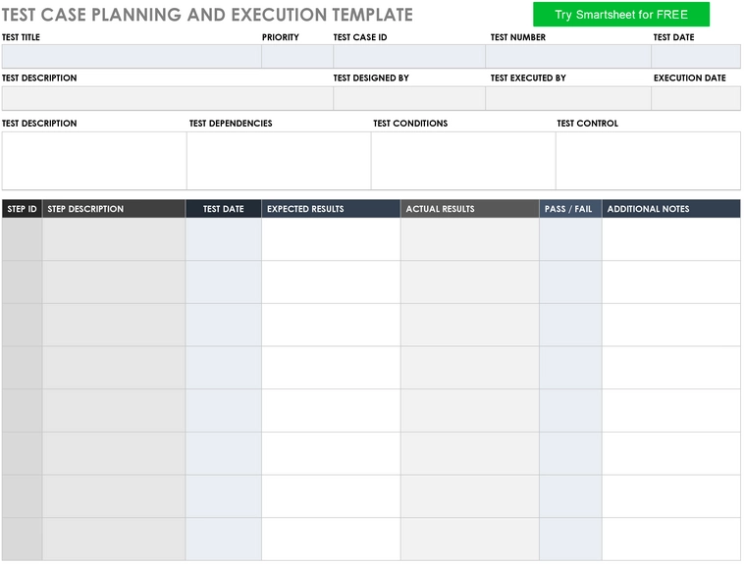Click the EXECUTION DATE input field
The width and height of the screenshot is (744, 564).
pyautogui.click(x=696, y=98)
